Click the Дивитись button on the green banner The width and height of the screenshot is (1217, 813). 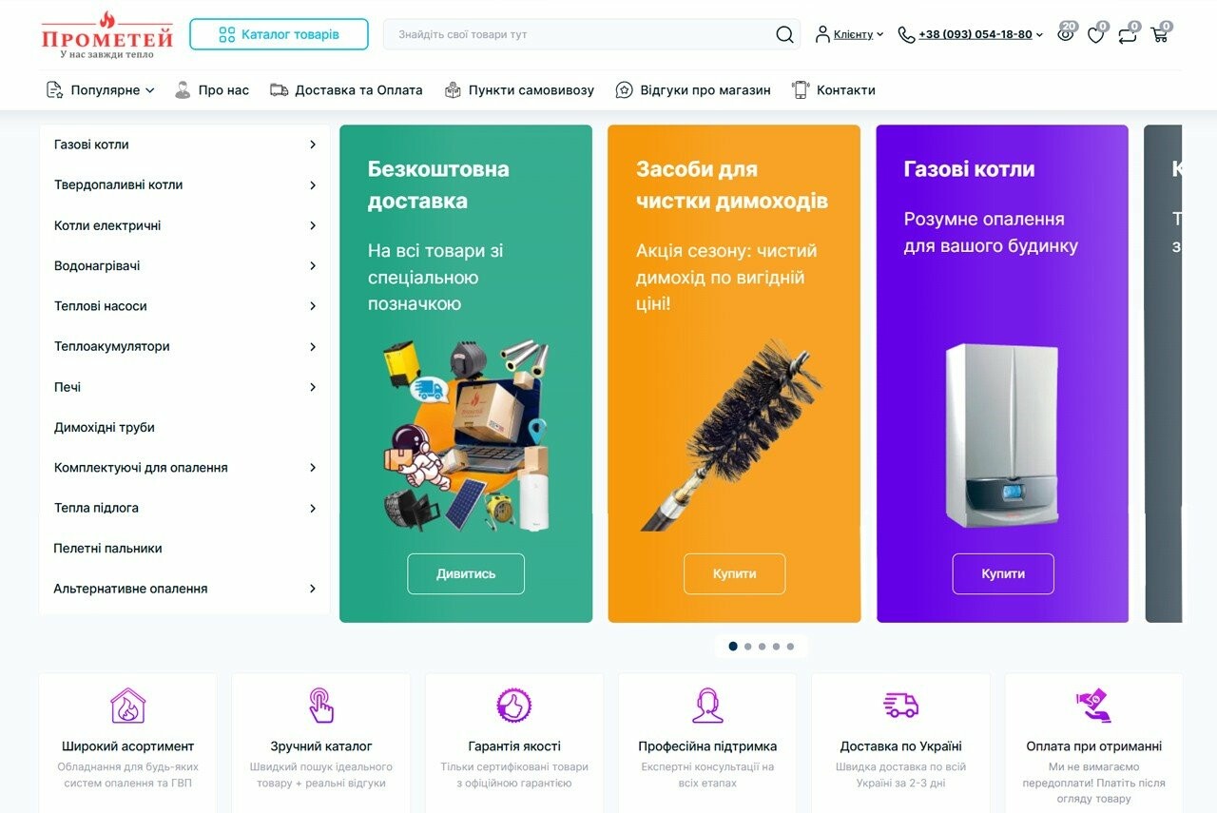(x=466, y=573)
